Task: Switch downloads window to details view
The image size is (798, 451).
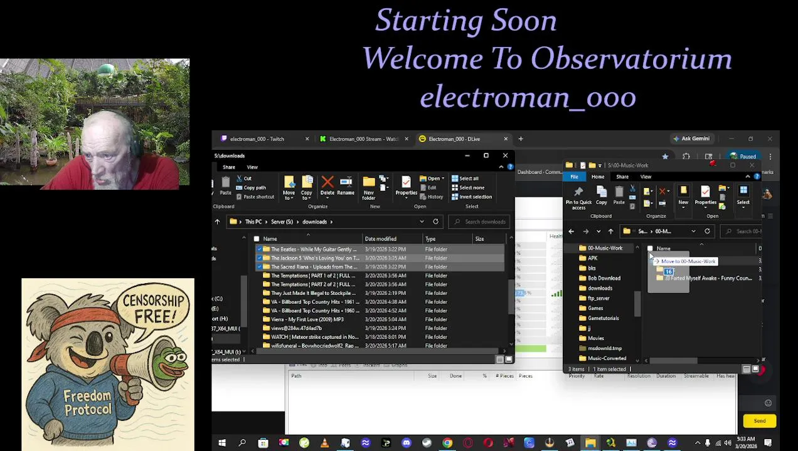Action: click(x=500, y=360)
